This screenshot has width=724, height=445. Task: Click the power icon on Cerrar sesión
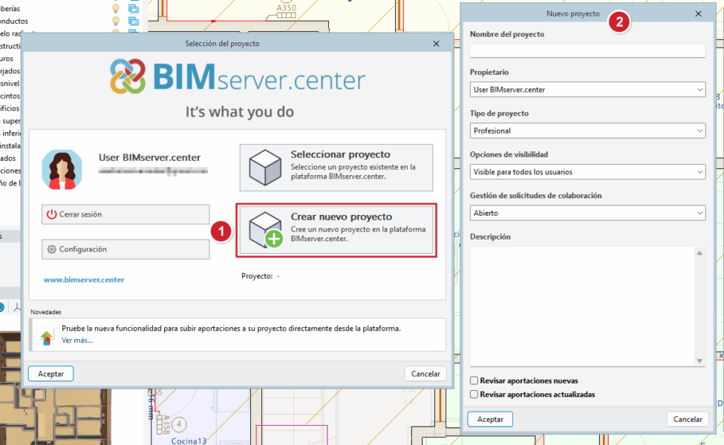pyautogui.click(x=51, y=214)
